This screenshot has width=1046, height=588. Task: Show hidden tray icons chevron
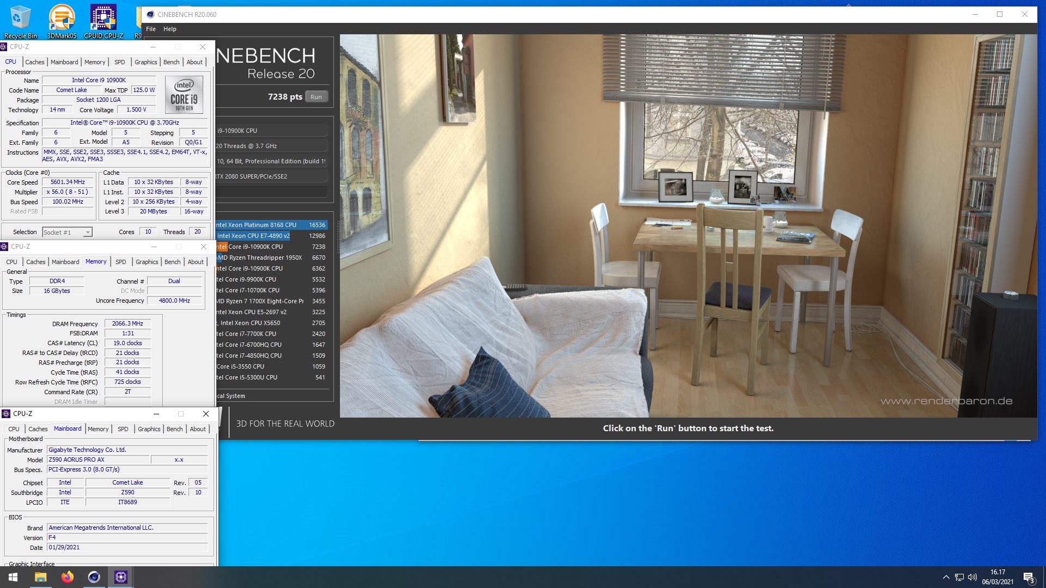[946, 577]
